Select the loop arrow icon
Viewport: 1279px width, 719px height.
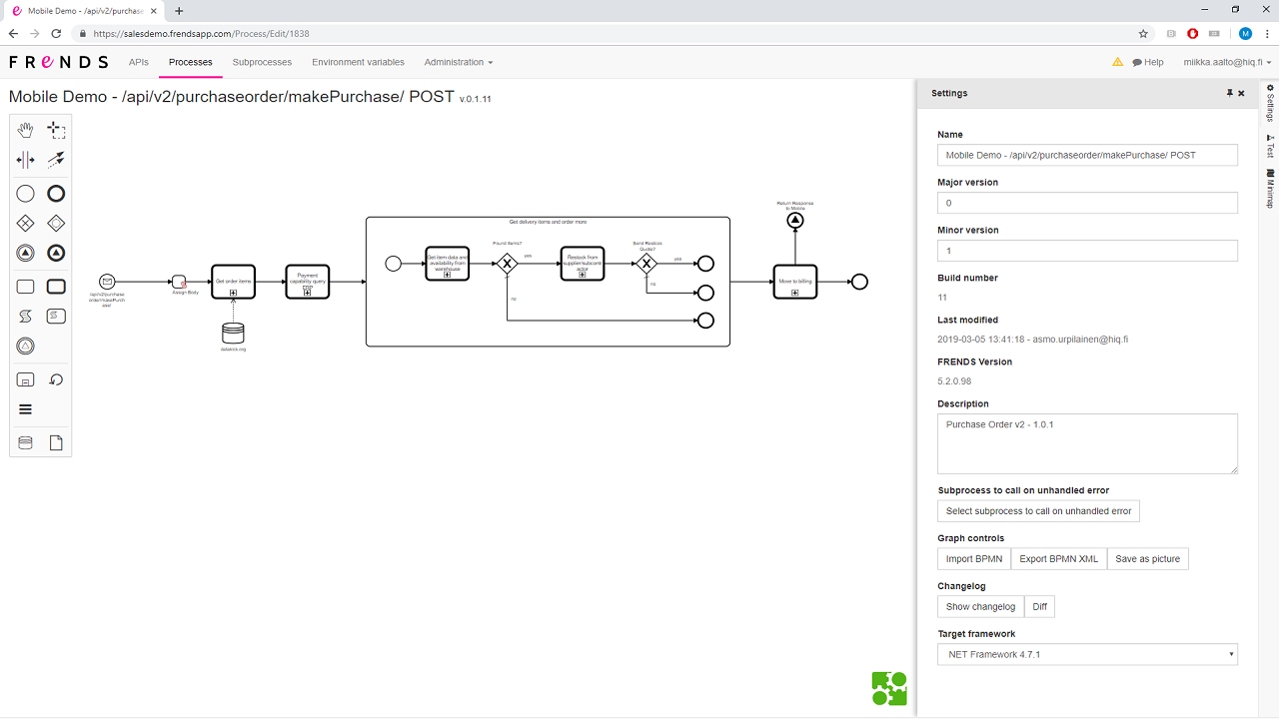[56, 379]
